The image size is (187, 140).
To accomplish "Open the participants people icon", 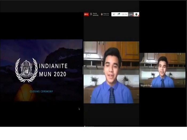I will coord(114,14).
